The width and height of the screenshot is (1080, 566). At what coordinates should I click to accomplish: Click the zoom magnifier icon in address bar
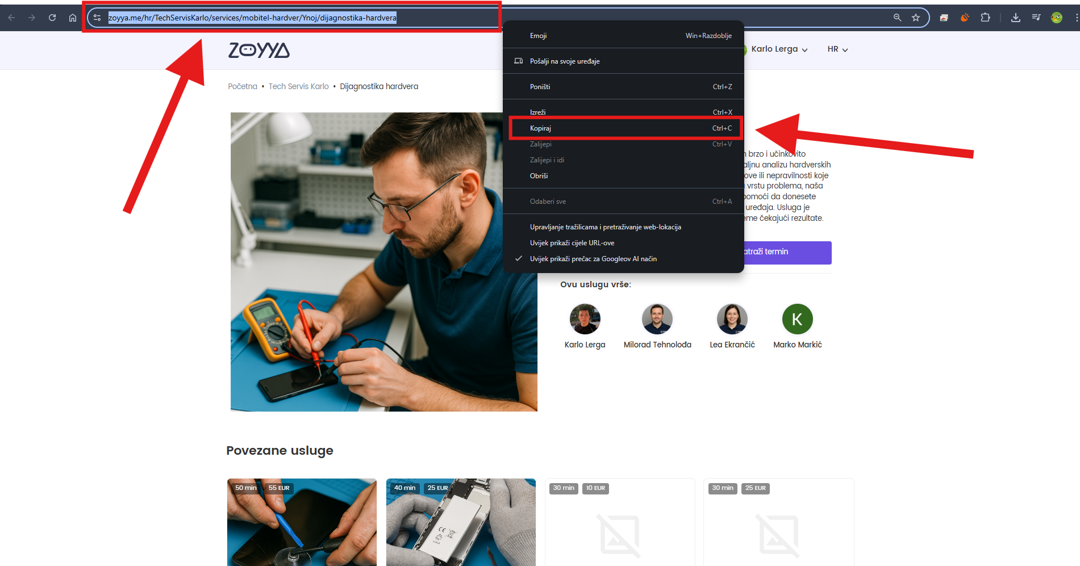click(897, 18)
